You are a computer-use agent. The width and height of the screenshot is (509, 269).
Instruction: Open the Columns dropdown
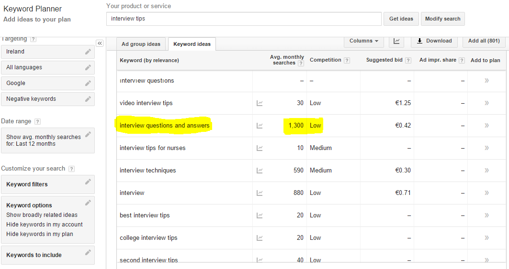363,41
